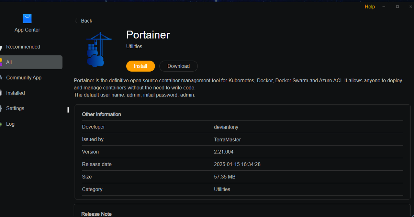
Task: Click the All category sidebar icon
Action: (x=1, y=62)
